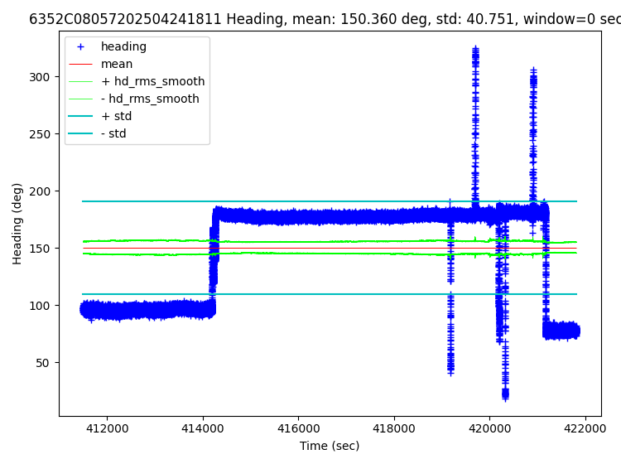Click the green '+ hd_rms_smooth' legend line sample
Screen dimensions: 621x464
80,82
